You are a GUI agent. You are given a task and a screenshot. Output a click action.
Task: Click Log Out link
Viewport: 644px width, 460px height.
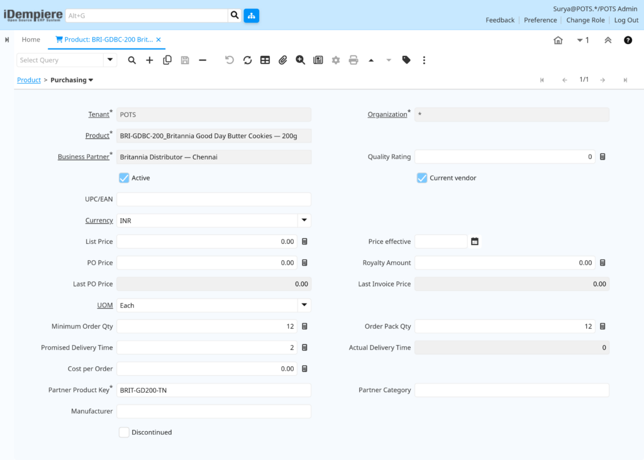point(626,20)
